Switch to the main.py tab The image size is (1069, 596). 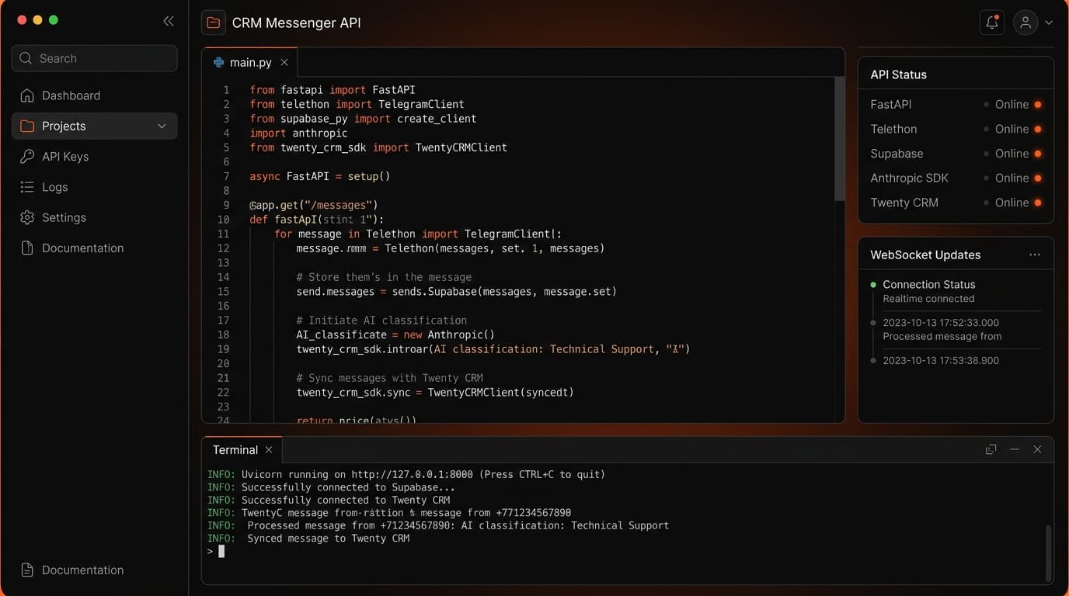click(249, 62)
